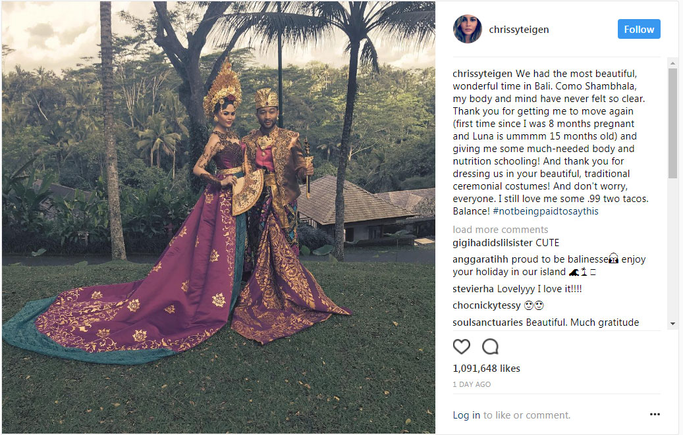Click the Bali costume post photo

(x=219, y=217)
